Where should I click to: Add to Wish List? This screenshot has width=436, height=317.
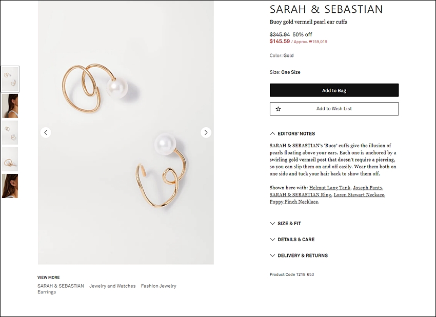click(334, 109)
